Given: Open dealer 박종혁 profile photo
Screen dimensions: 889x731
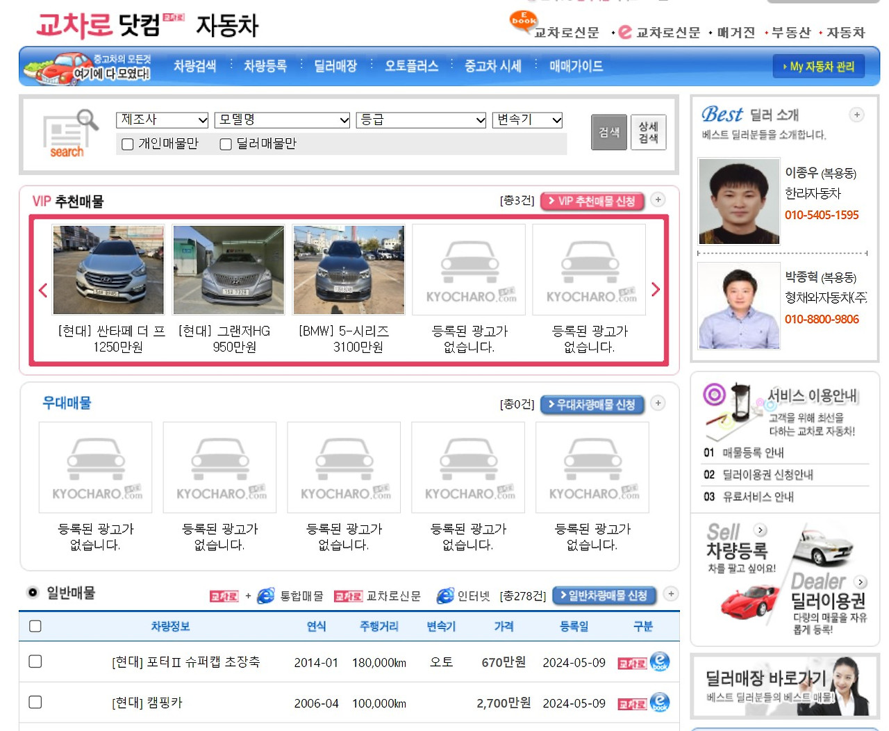Looking at the screenshot, I should [x=739, y=306].
